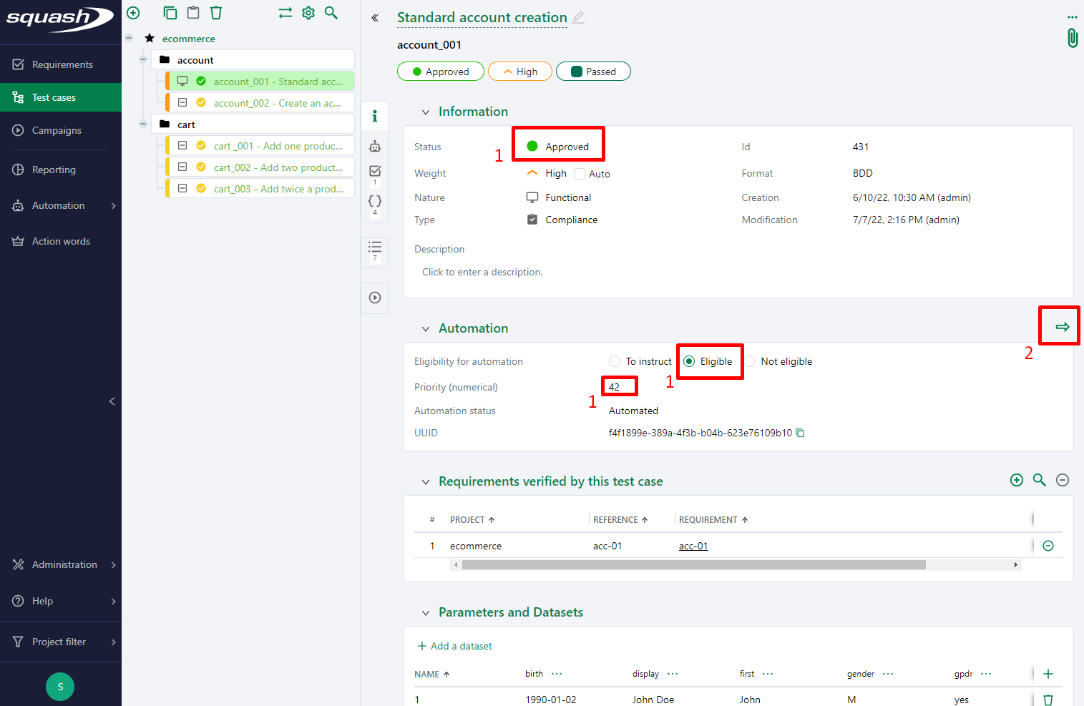The width and height of the screenshot is (1084, 706).
Task: Click the paperclip attachments icon
Action: point(1072,38)
